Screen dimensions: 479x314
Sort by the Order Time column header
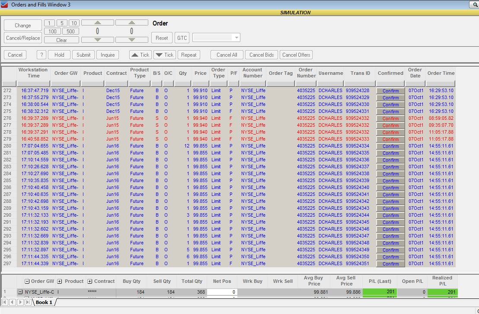(441, 73)
